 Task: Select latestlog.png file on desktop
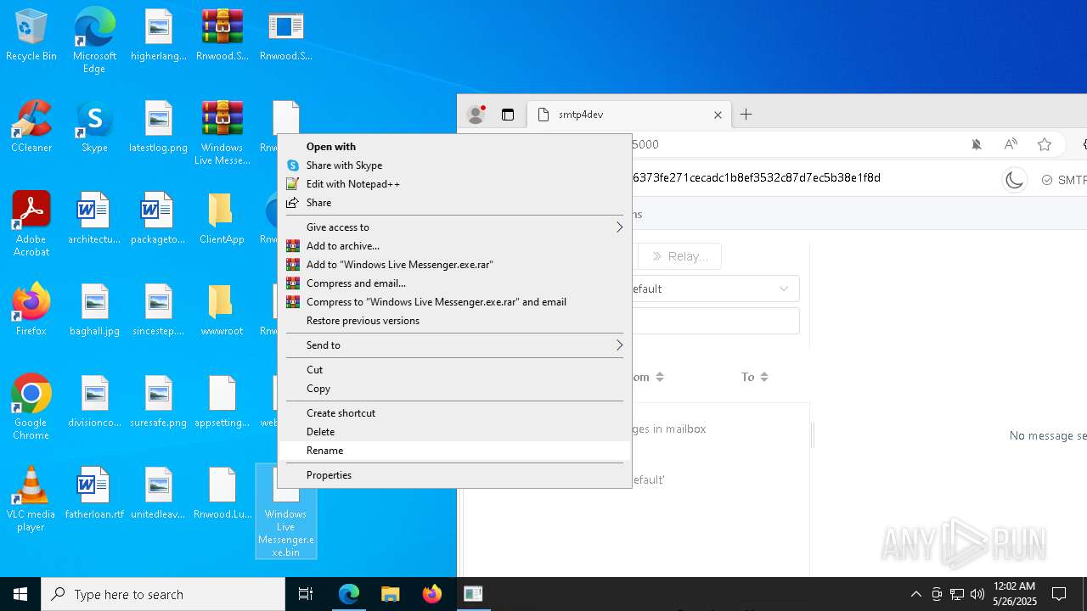click(159, 127)
